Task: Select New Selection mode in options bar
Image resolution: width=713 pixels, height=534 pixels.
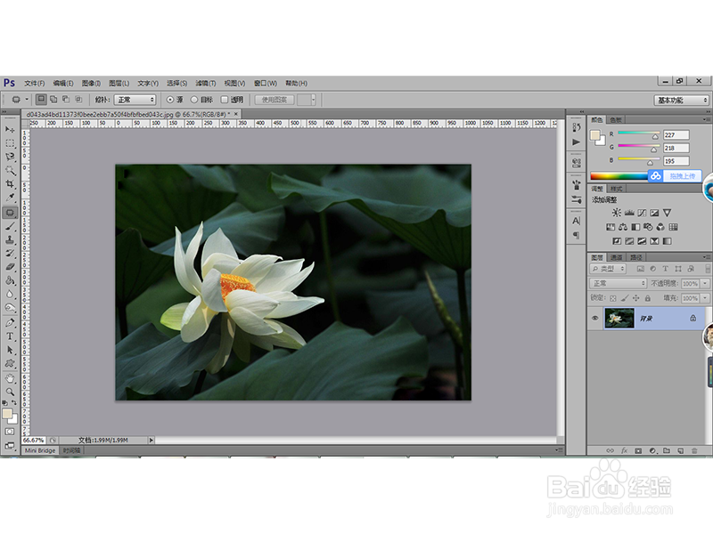Action: coord(41,100)
